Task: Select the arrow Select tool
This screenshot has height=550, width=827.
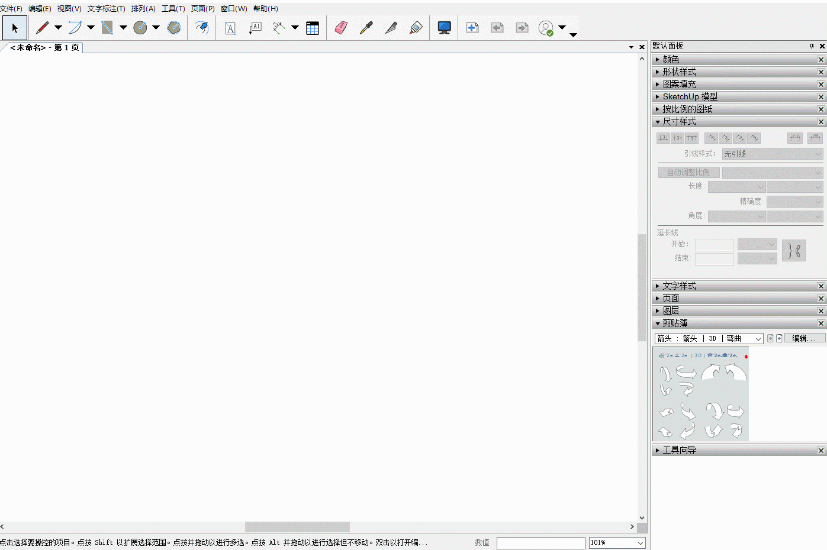Action: (15, 28)
